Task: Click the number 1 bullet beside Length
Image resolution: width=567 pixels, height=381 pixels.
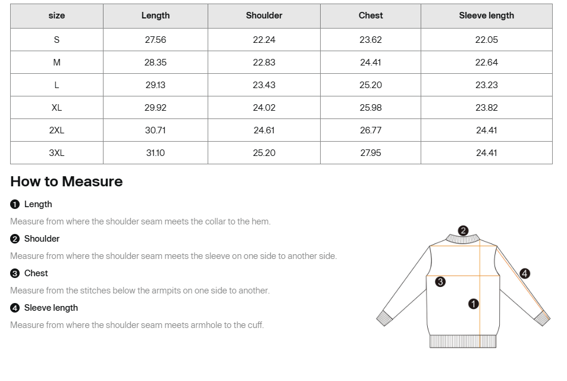Action: point(15,204)
